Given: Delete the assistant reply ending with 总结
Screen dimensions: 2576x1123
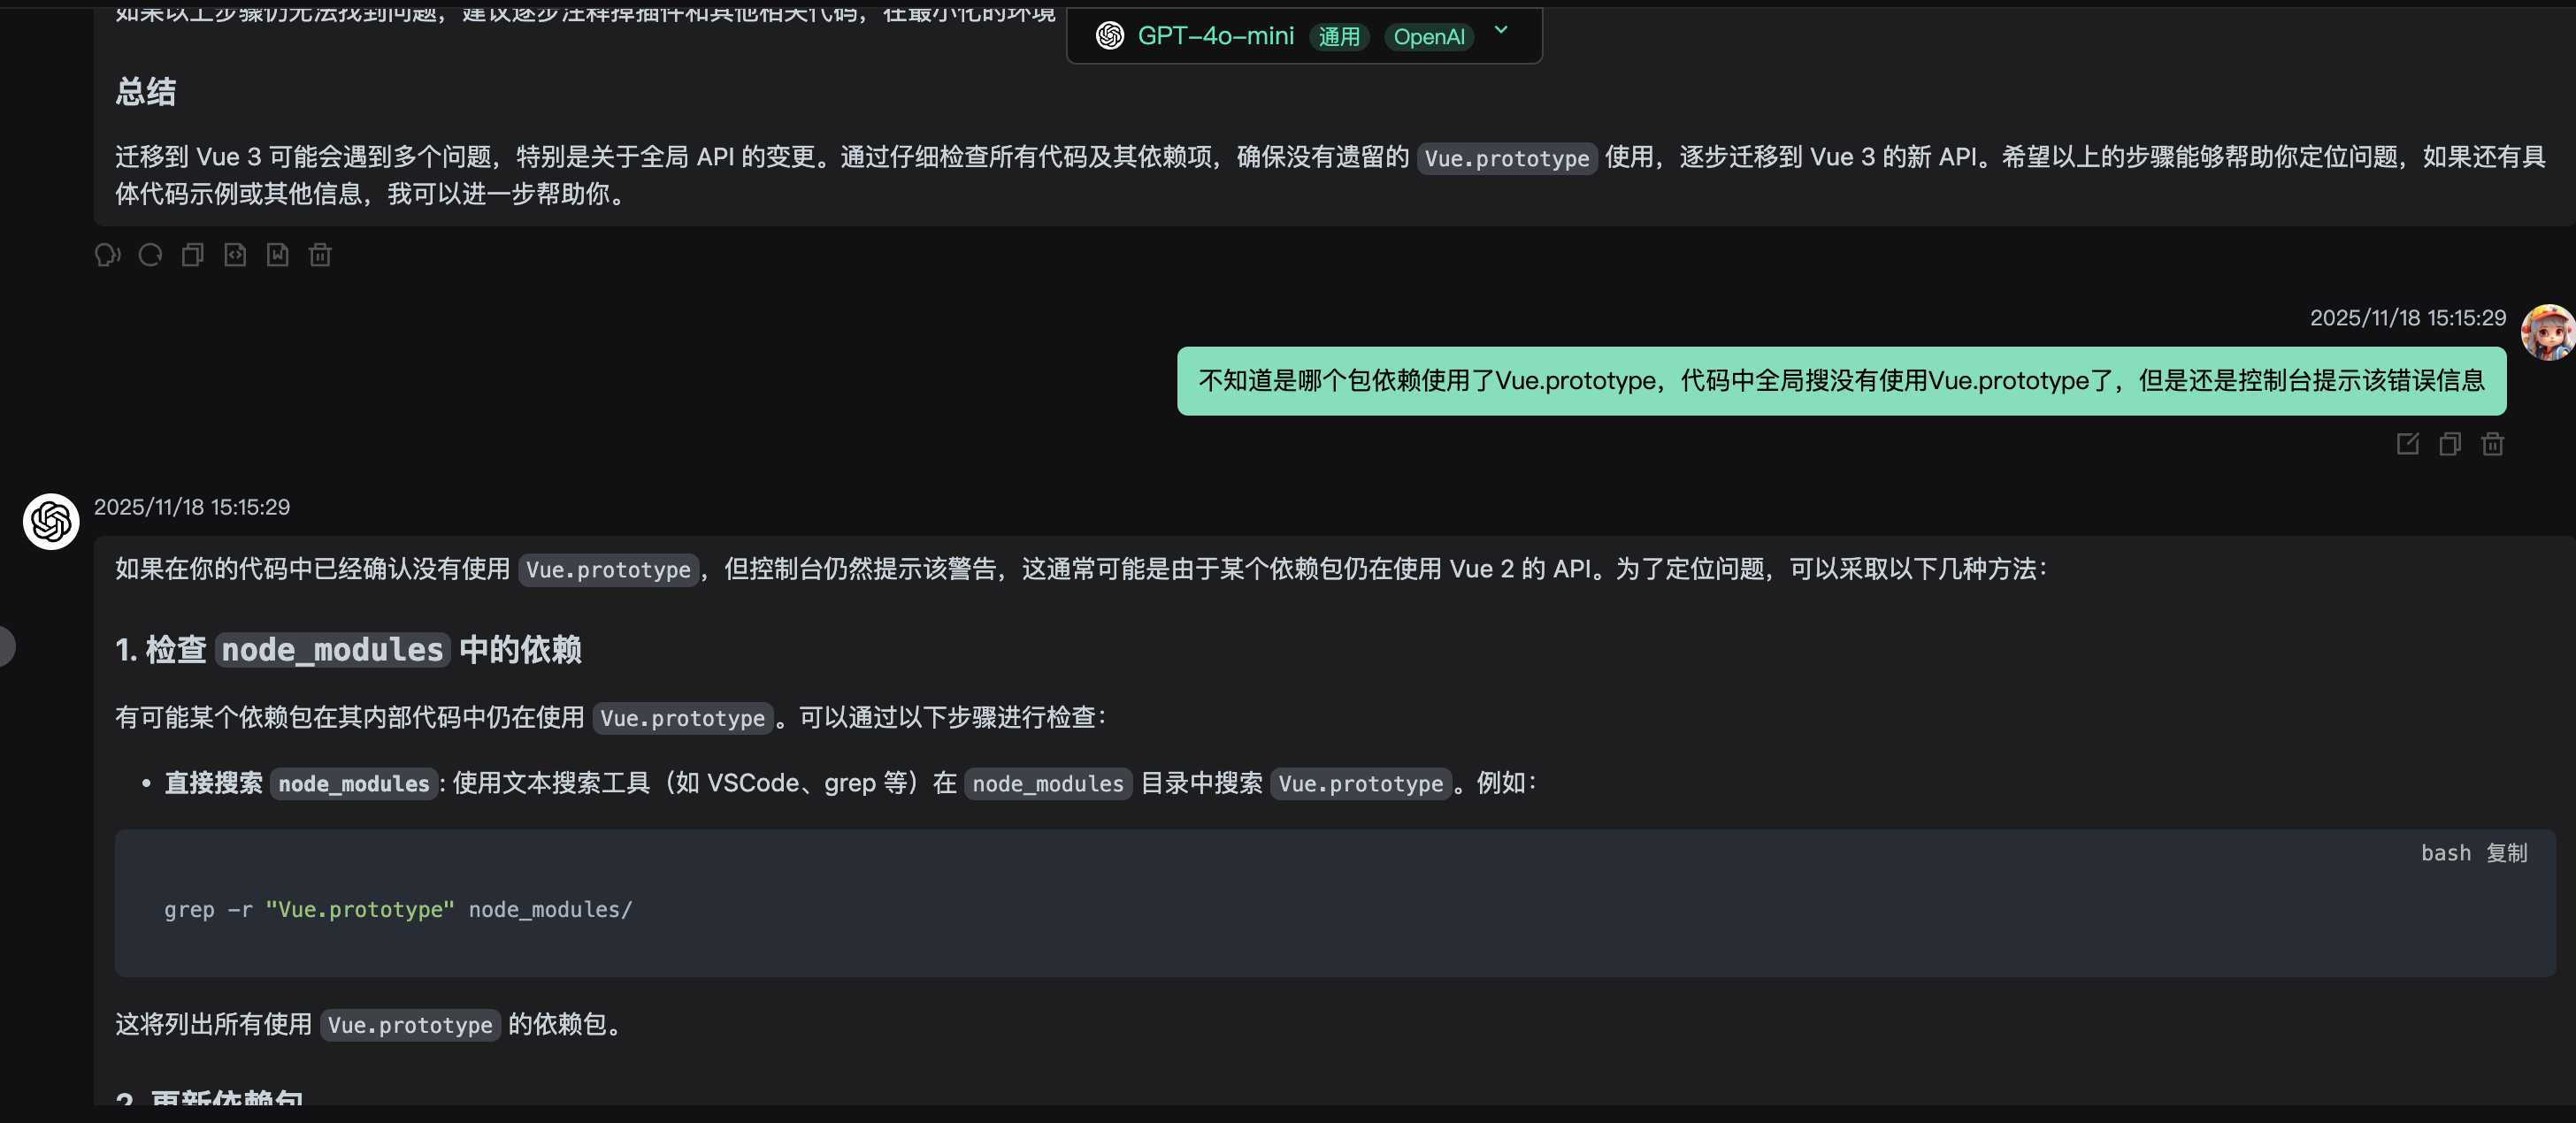Looking at the screenshot, I should point(320,255).
